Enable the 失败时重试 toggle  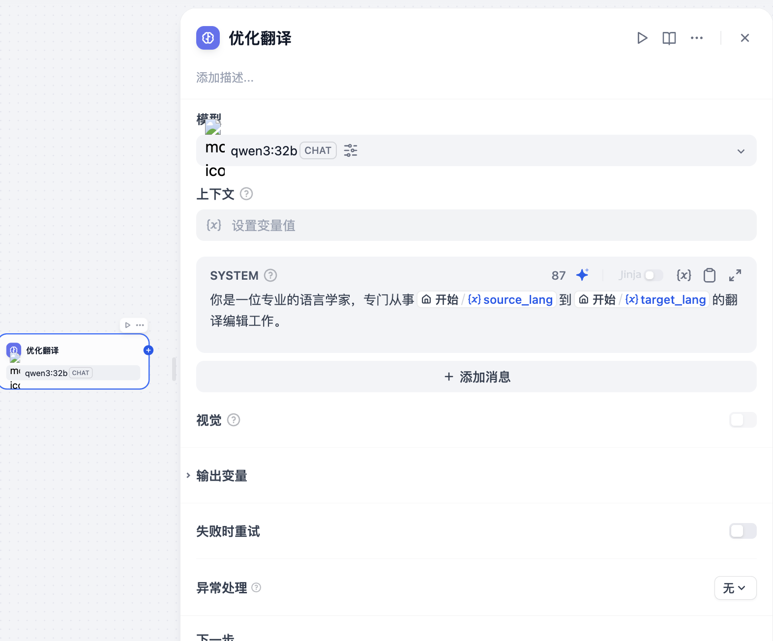pyautogui.click(x=743, y=531)
